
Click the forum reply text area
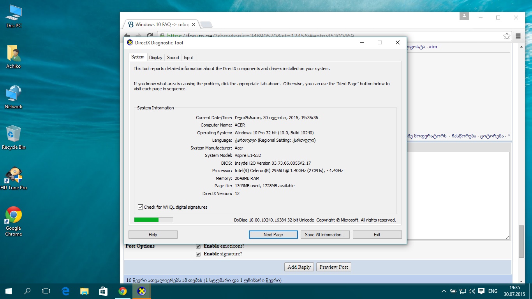click(x=458, y=196)
